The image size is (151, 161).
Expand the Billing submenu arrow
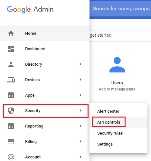(80, 141)
